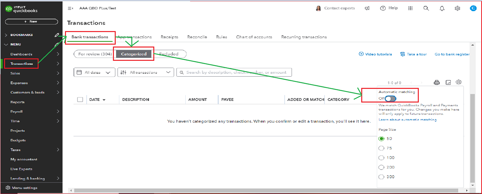Select page size 50
482x194 pixels.
click(x=381, y=139)
